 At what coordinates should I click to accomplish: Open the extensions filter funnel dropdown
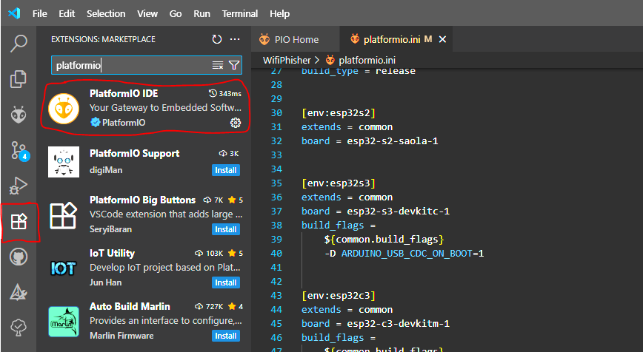tap(234, 65)
